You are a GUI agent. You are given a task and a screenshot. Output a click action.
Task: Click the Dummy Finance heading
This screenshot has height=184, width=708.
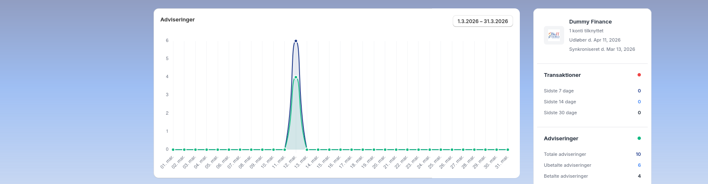[x=590, y=22]
